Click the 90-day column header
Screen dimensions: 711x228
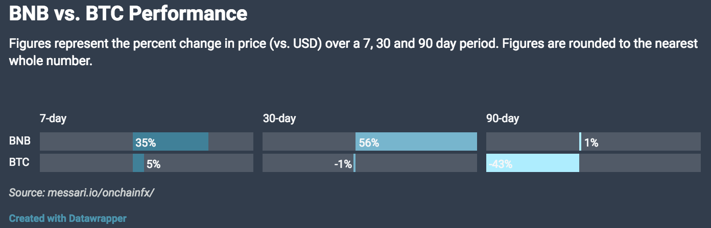click(x=503, y=119)
